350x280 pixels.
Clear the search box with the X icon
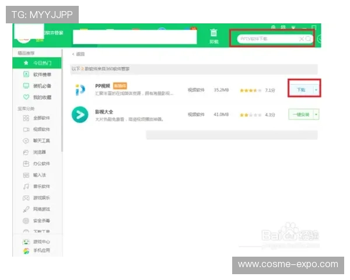302,39
